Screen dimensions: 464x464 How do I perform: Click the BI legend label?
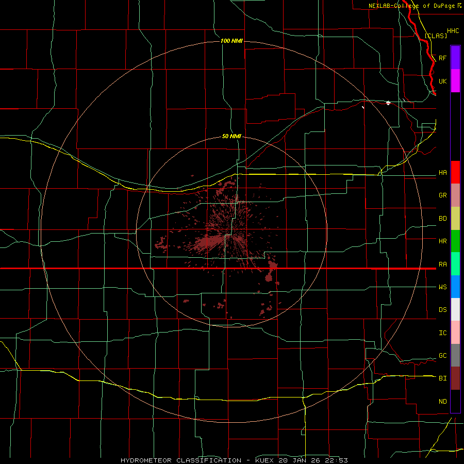click(x=443, y=378)
